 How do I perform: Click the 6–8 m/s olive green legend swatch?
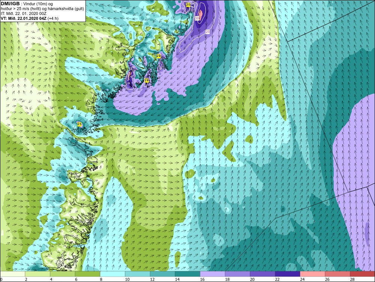(x=87, y=274)
